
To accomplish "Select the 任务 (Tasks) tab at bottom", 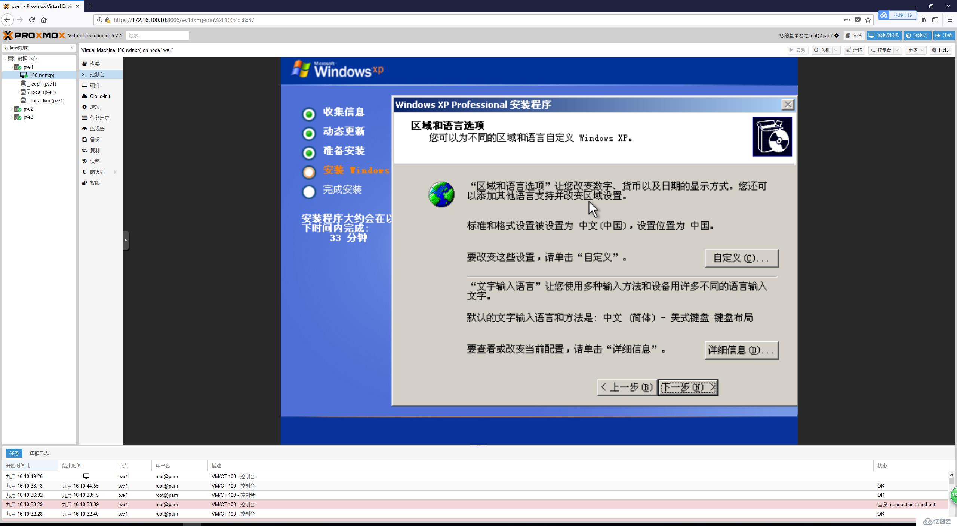I will pos(13,453).
